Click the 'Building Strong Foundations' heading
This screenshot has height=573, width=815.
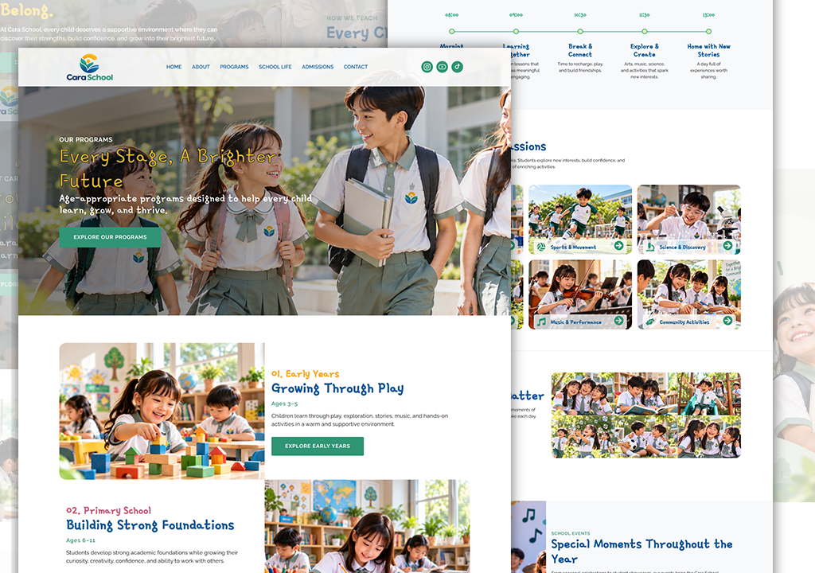point(150,525)
